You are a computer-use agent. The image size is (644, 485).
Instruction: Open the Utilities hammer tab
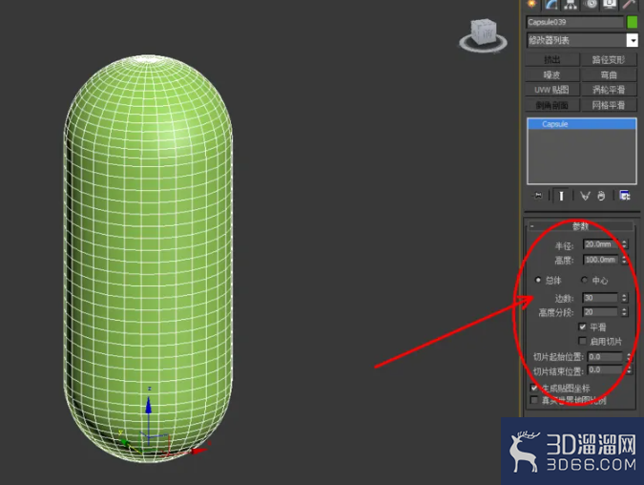(x=629, y=4)
